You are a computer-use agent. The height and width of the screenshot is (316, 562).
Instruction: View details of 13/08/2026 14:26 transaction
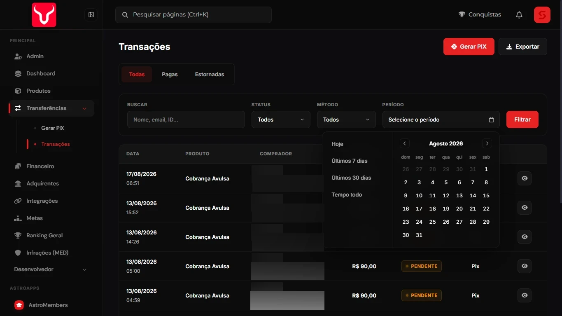[525, 237]
